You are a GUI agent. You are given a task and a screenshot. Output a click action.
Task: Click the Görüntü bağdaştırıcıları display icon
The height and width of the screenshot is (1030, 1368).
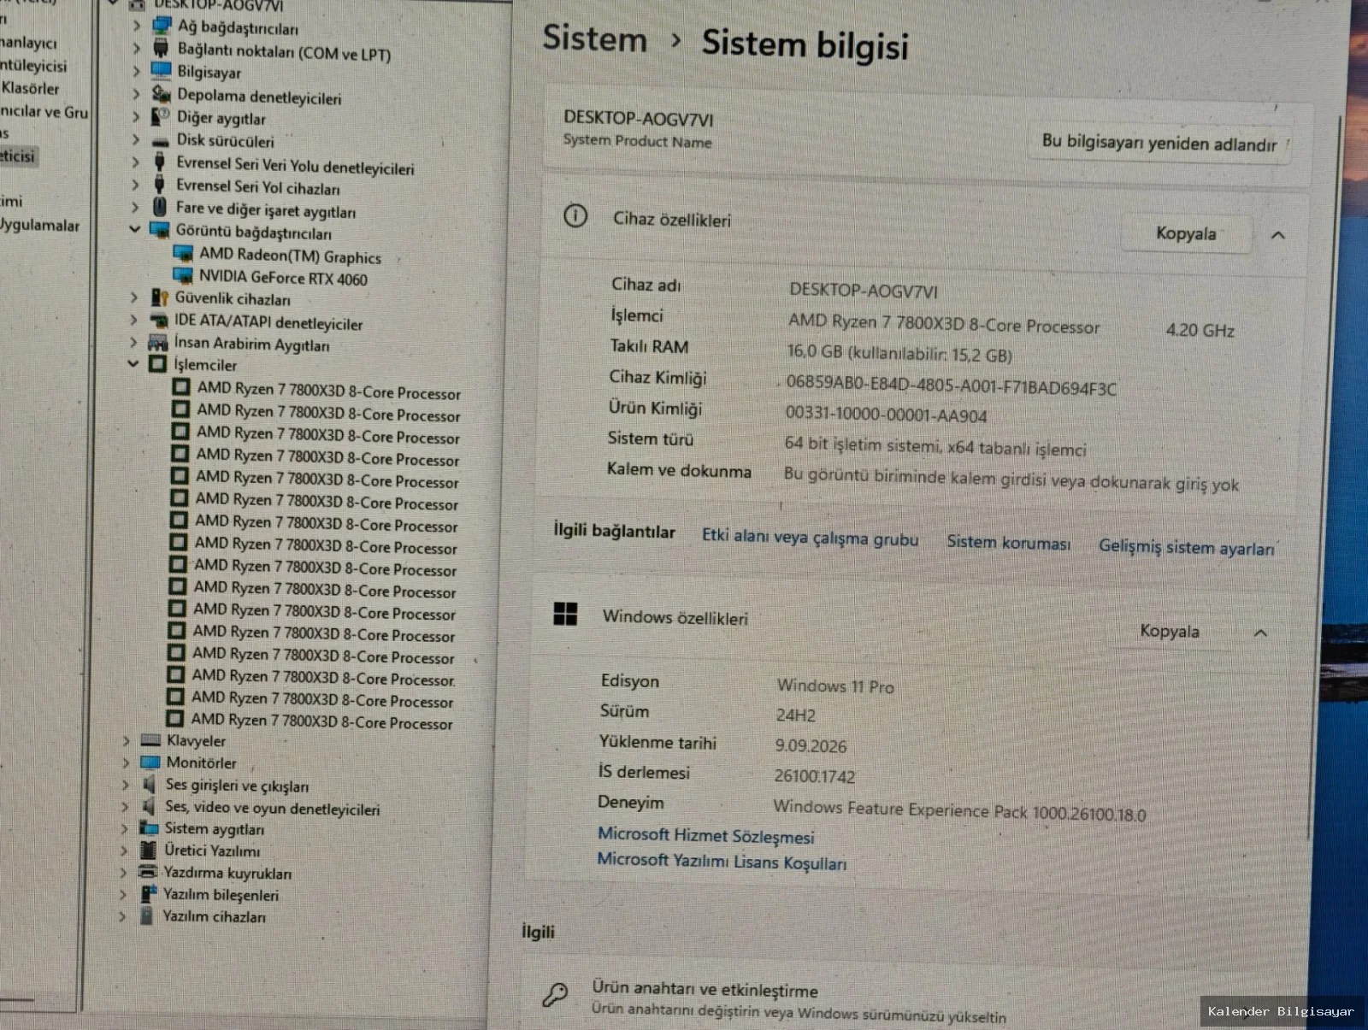click(x=159, y=229)
